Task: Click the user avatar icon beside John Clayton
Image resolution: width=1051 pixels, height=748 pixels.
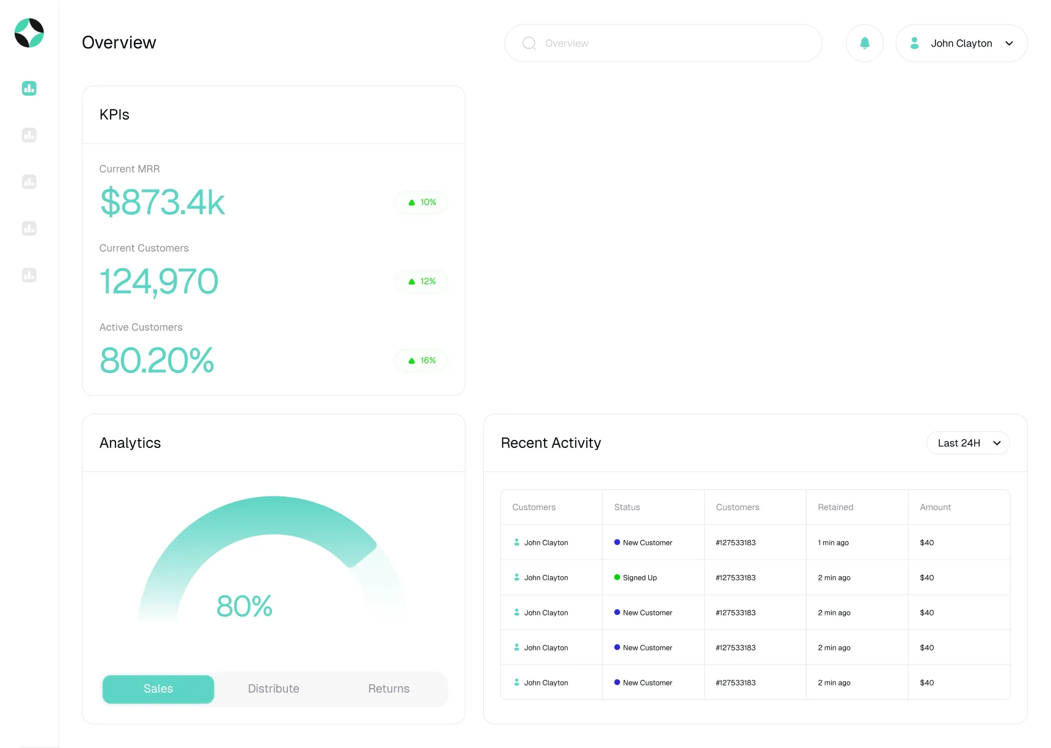Action: (x=914, y=43)
